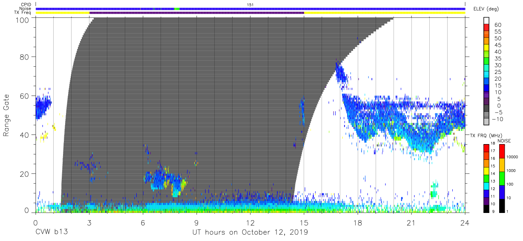The image size is (523, 241).
Task: Click the '18' tick on UT hours axis
Action: [358, 222]
